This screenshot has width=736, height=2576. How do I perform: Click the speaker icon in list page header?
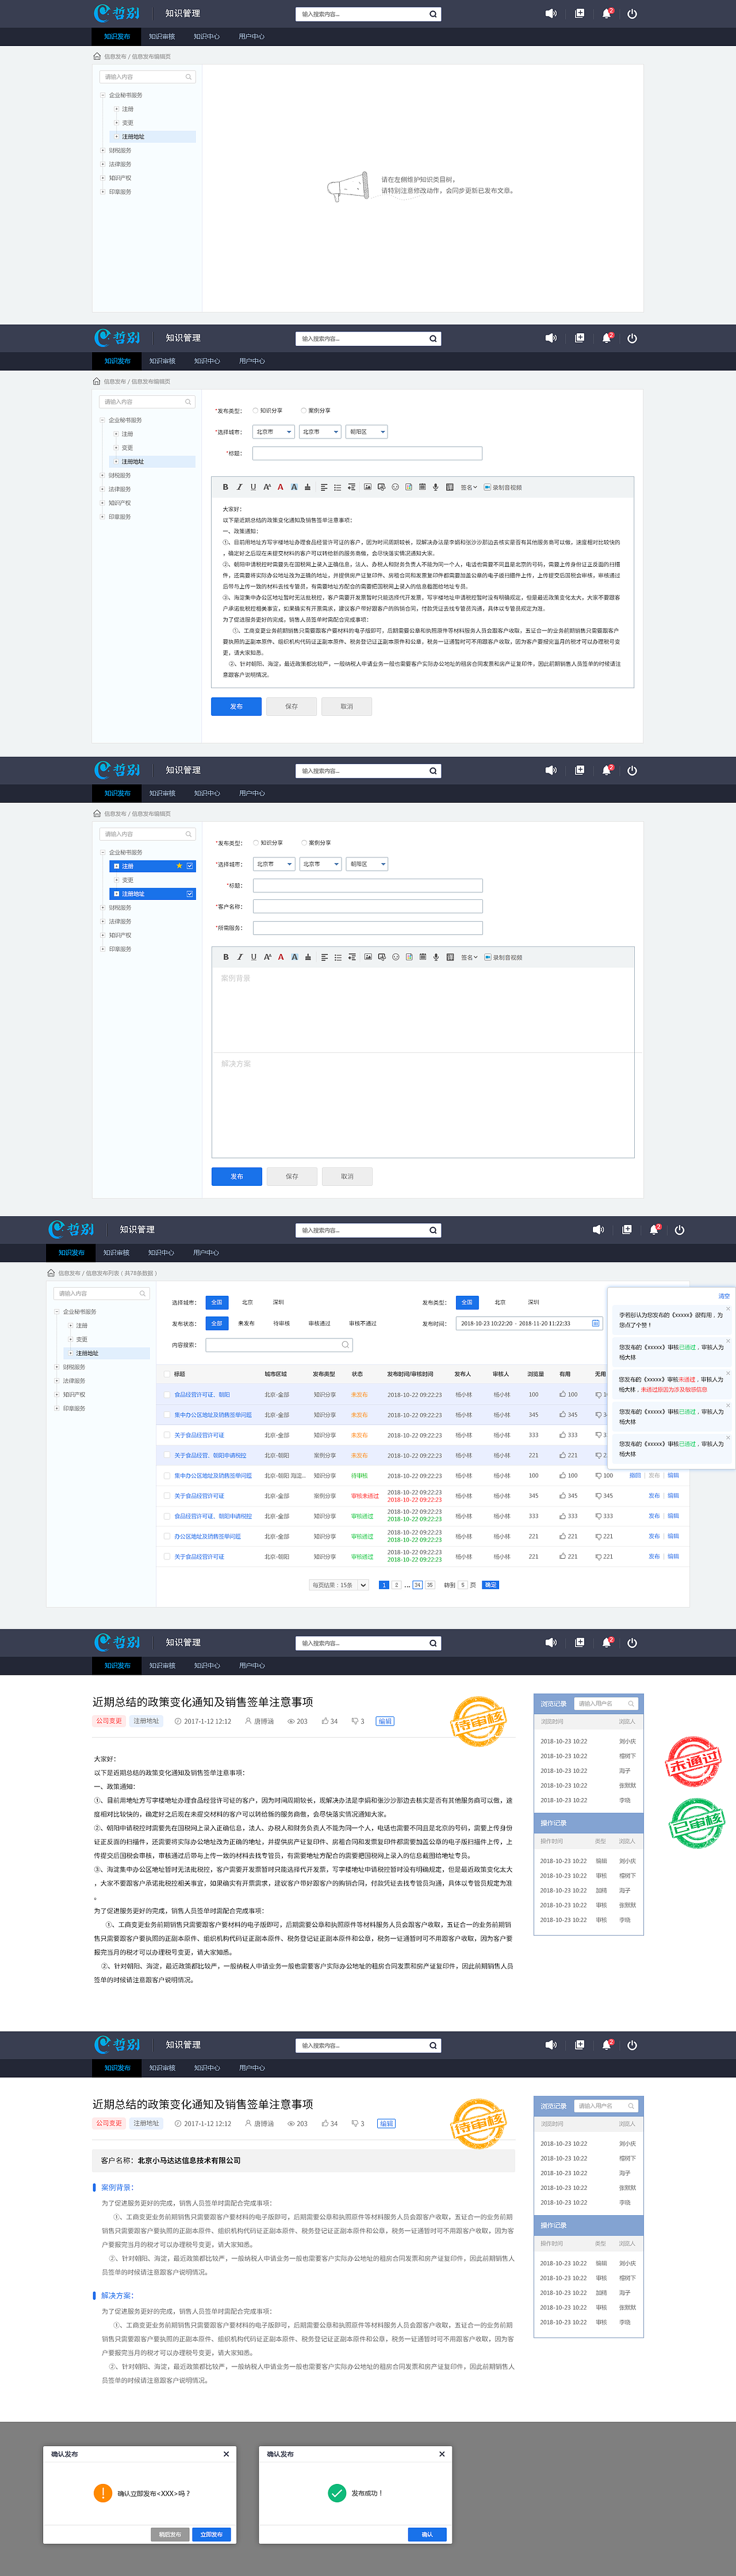598,1230
